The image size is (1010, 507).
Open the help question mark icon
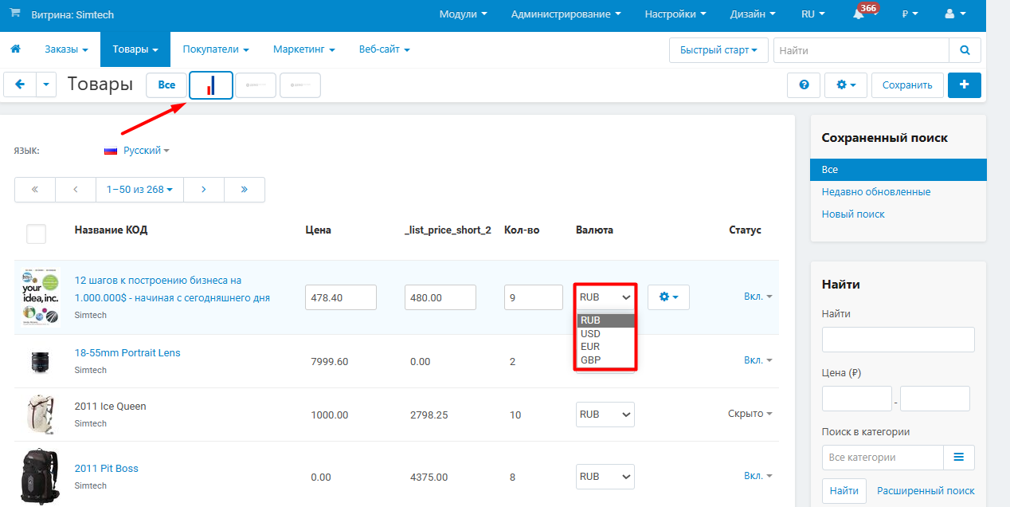coord(804,85)
